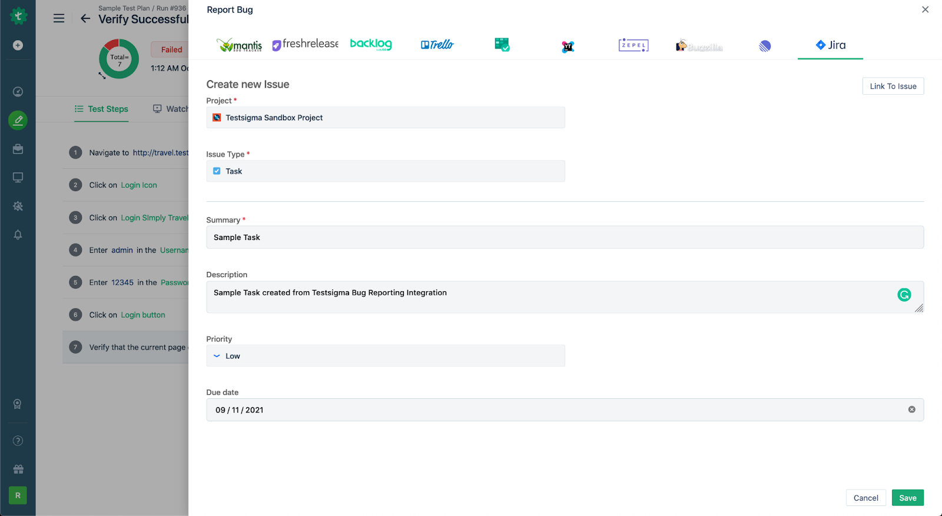The width and height of the screenshot is (942, 516).
Task: Open the pencil test development icon
Action: coord(18,120)
